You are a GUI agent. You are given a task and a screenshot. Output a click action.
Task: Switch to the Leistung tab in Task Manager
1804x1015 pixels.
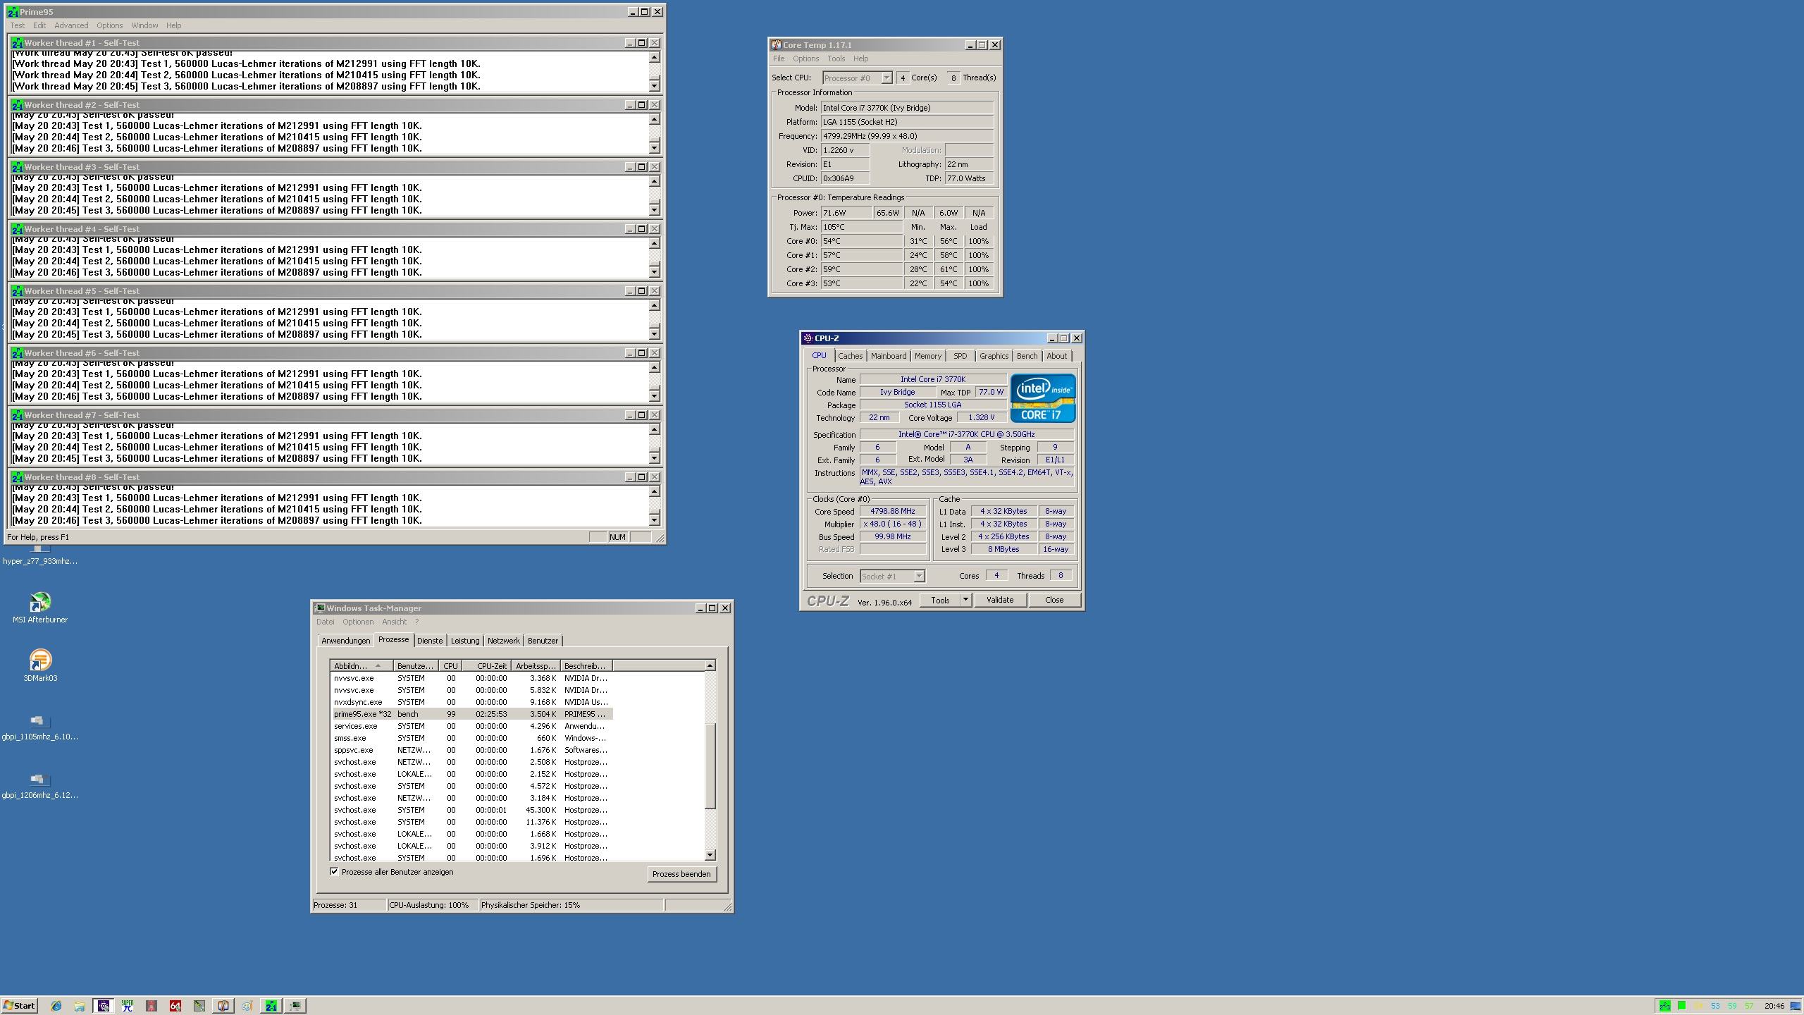click(465, 641)
